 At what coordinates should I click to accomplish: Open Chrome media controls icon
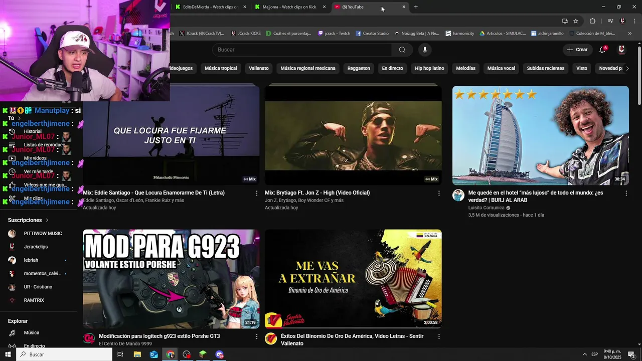tap(610, 21)
